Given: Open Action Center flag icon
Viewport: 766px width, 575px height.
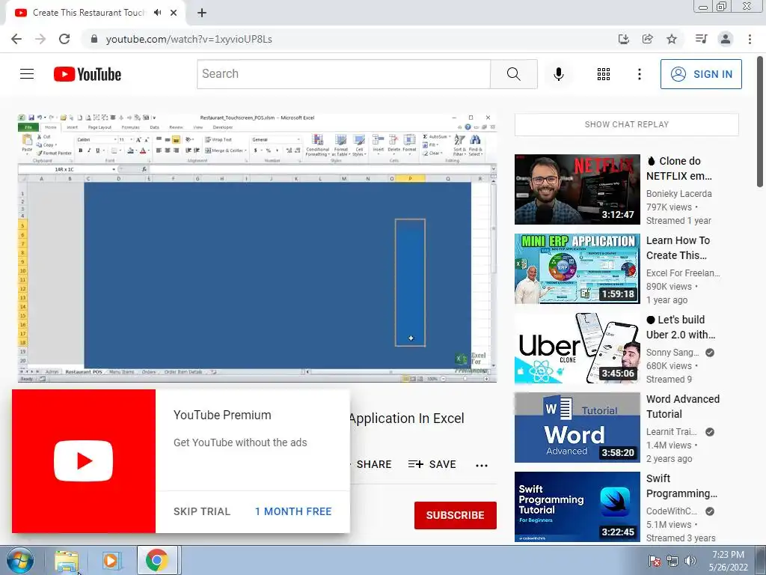Looking at the screenshot, I should (654, 561).
